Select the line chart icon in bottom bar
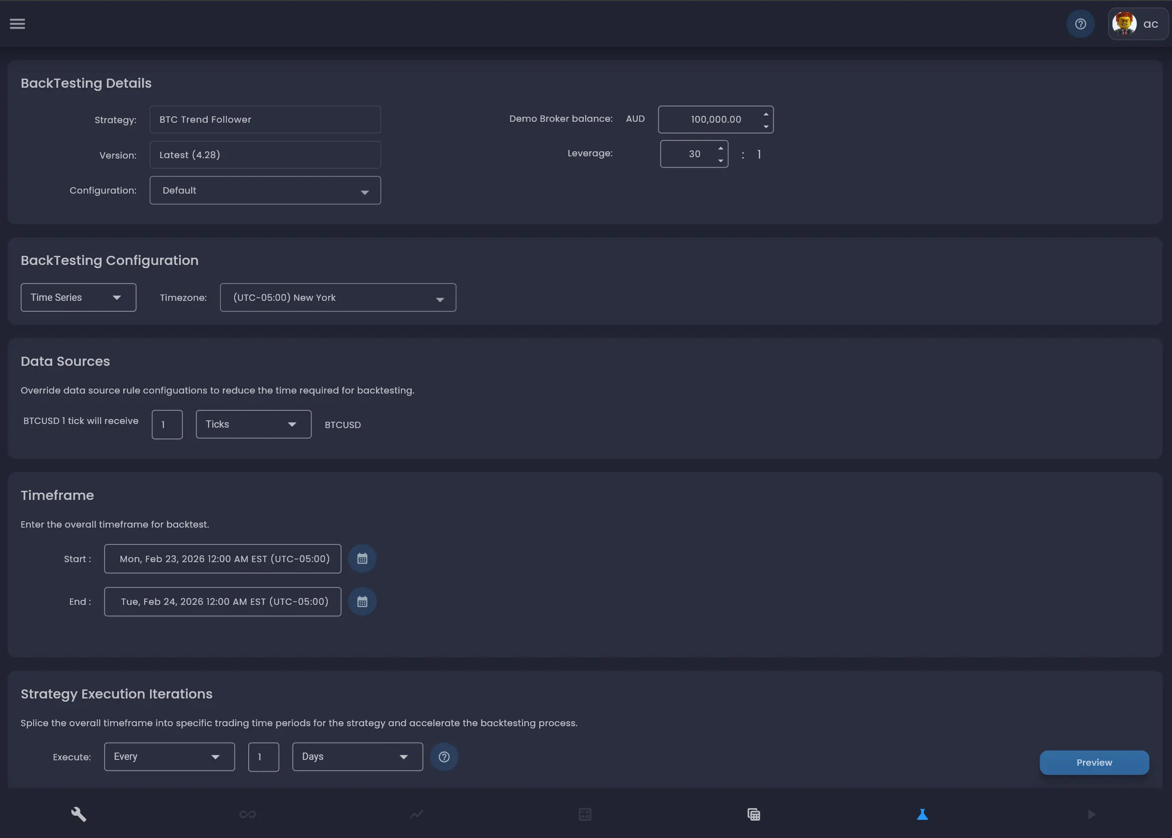The image size is (1172, 838). pos(416,814)
